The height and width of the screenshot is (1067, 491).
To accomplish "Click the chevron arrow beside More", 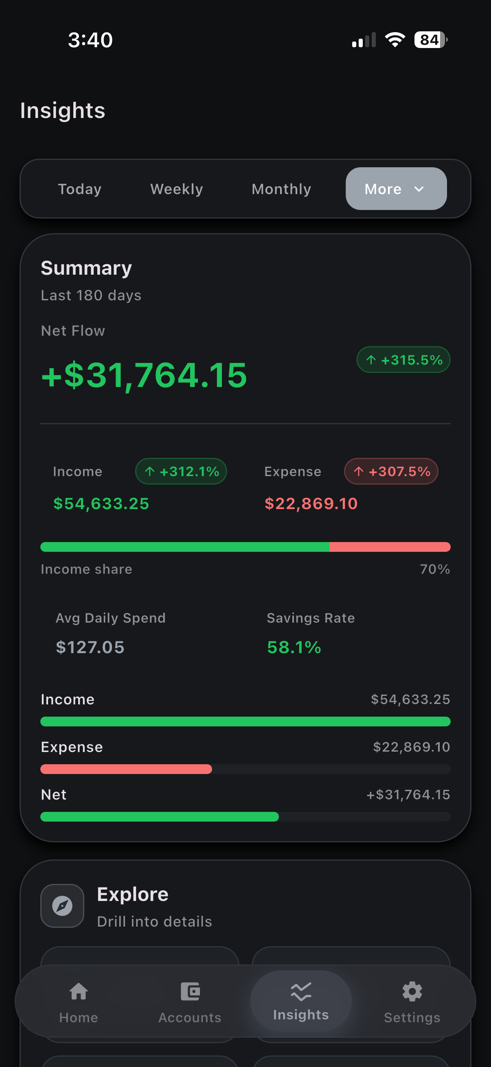I will [x=419, y=189].
